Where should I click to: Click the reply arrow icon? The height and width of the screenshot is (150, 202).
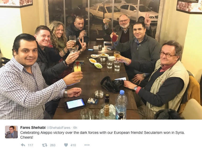[x=23, y=145]
